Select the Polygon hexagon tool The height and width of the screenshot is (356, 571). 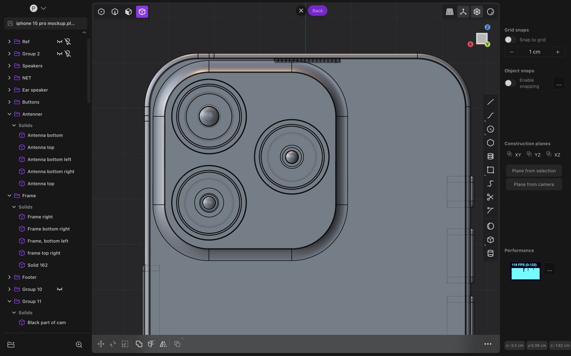491,143
